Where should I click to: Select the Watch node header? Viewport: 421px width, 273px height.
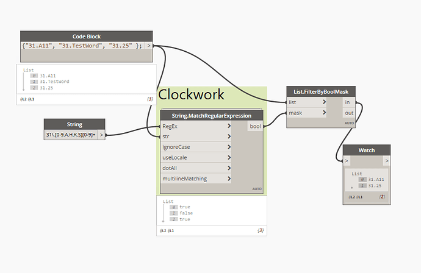tap(367, 150)
